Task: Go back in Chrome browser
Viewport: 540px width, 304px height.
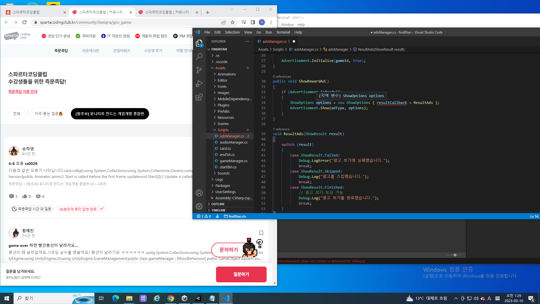Action: tap(6, 22)
